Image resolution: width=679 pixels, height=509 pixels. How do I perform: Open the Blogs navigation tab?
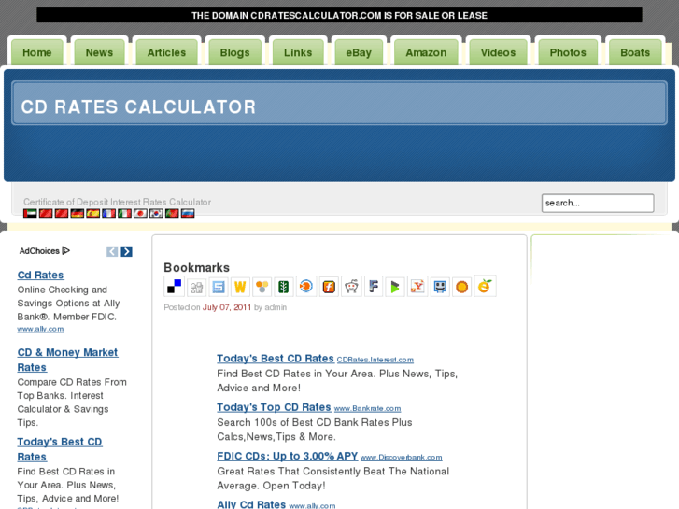[234, 52]
